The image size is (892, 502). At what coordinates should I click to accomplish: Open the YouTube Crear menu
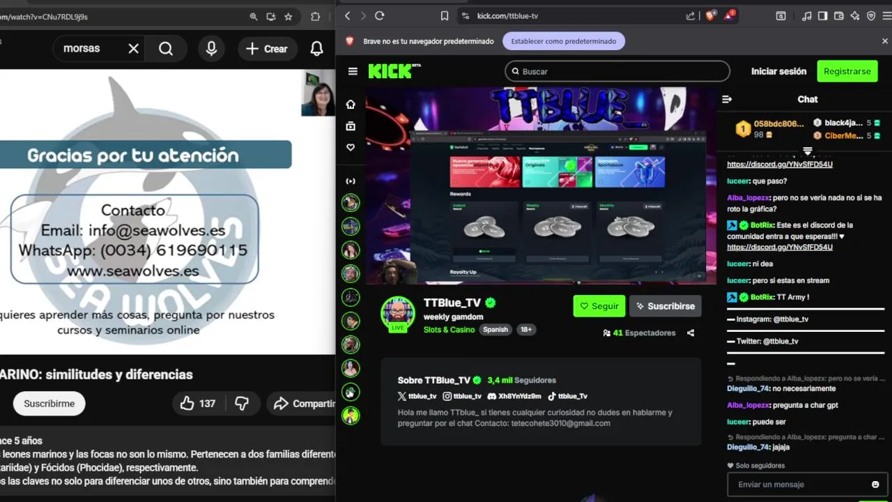pos(267,49)
